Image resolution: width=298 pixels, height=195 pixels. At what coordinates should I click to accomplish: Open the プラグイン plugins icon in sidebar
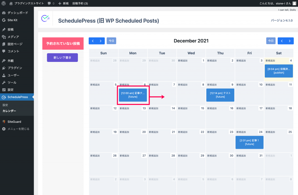pyautogui.click(x=3, y=68)
